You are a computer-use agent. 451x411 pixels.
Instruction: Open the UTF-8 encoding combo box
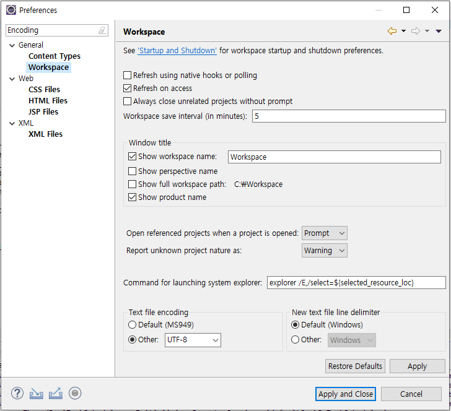(x=193, y=340)
